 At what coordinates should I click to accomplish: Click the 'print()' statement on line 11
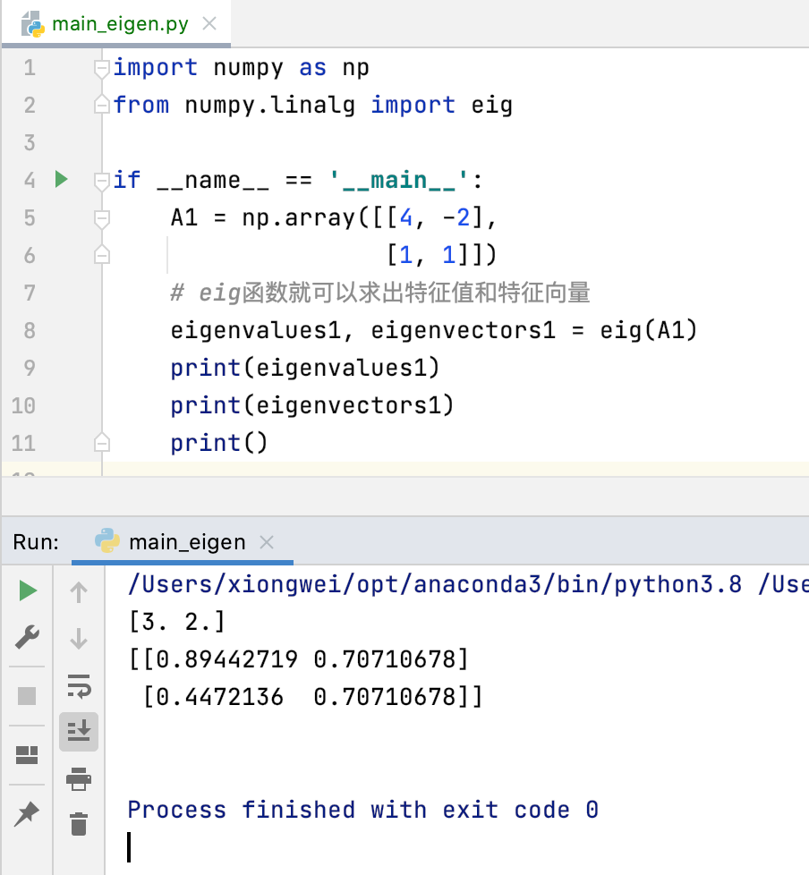(219, 443)
